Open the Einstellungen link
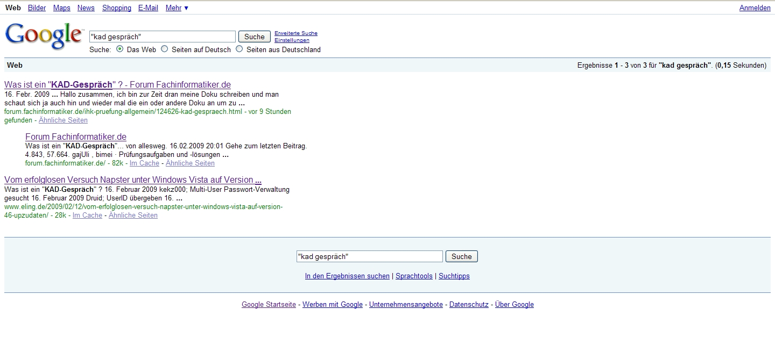775x352 pixels. tap(292, 40)
